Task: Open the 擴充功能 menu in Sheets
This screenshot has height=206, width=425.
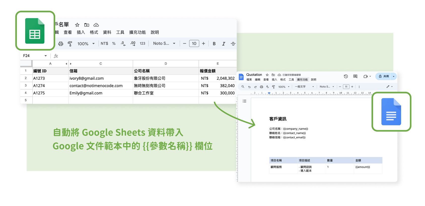Action: pyautogui.click(x=137, y=32)
